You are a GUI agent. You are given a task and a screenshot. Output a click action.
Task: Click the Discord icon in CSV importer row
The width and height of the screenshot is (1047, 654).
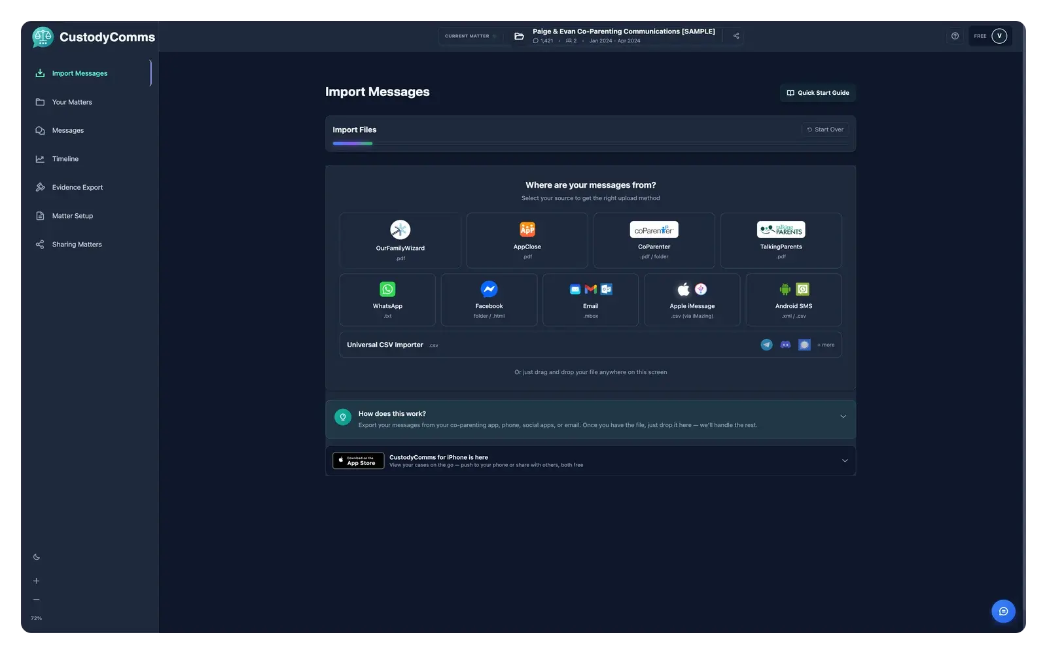[x=785, y=345]
